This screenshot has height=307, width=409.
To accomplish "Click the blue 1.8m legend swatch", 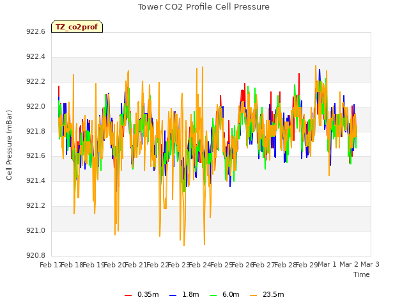I will point(173,295).
